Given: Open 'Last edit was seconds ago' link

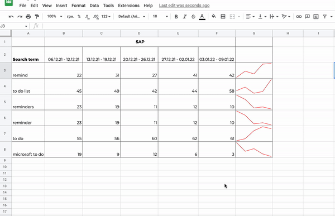Looking at the screenshot, I should 184,6.
